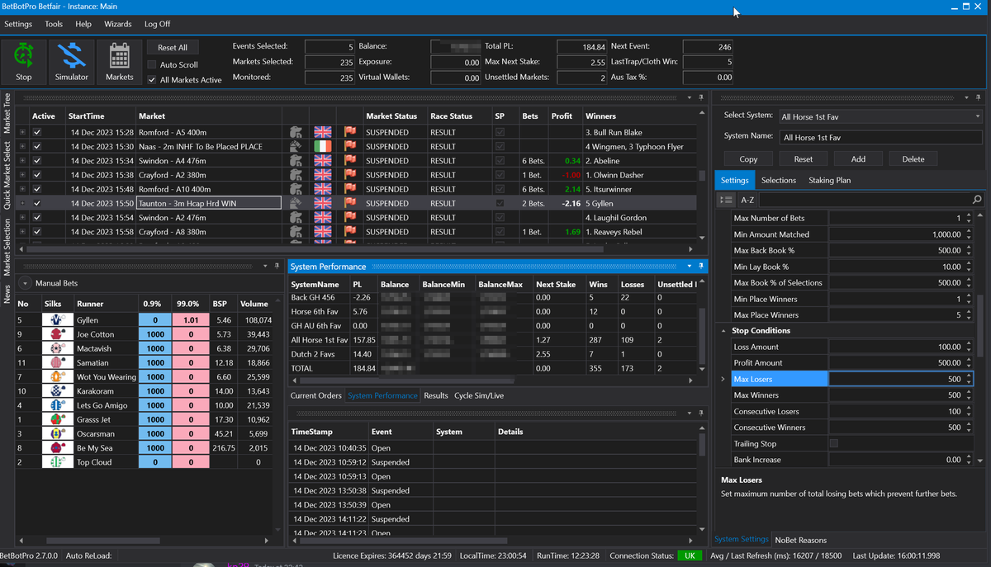Click Karakoram's silks icon
Viewport: 991px width, 567px height.
56,391
